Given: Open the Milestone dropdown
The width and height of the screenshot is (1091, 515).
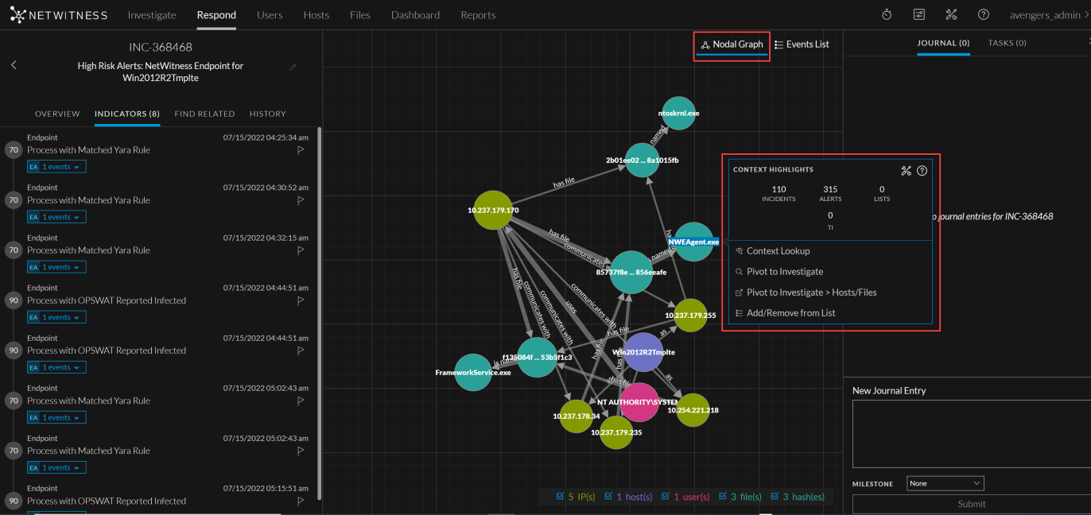Looking at the screenshot, I should click(x=945, y=483).
